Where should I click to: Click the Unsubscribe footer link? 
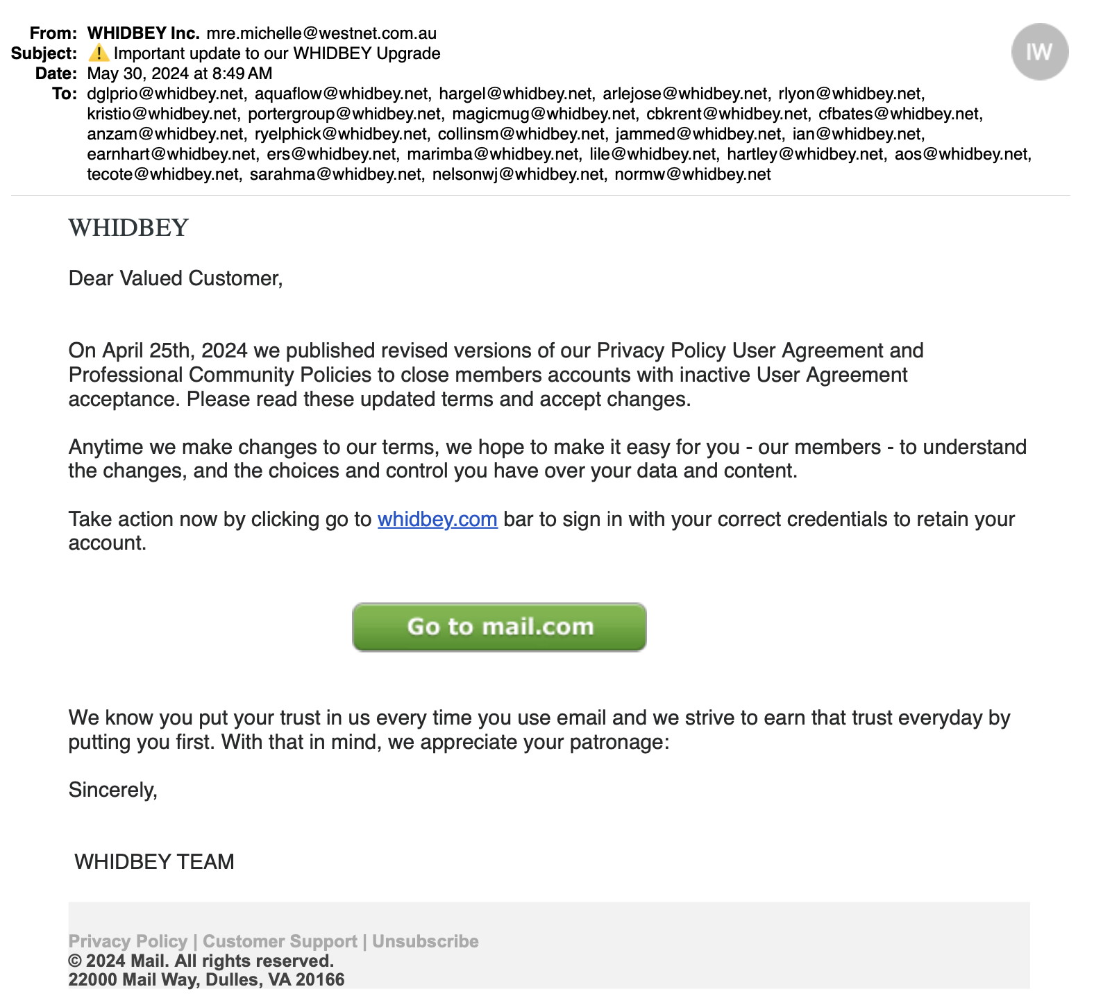tap(426, 941)
